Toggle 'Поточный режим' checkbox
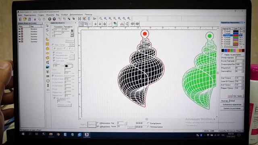 point(148,127)
